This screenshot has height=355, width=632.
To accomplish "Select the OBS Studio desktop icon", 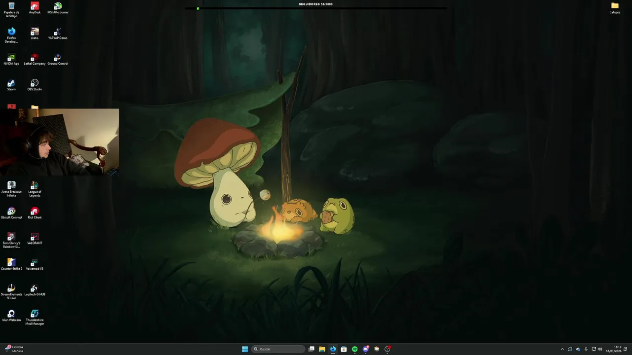I will point(35,85).
